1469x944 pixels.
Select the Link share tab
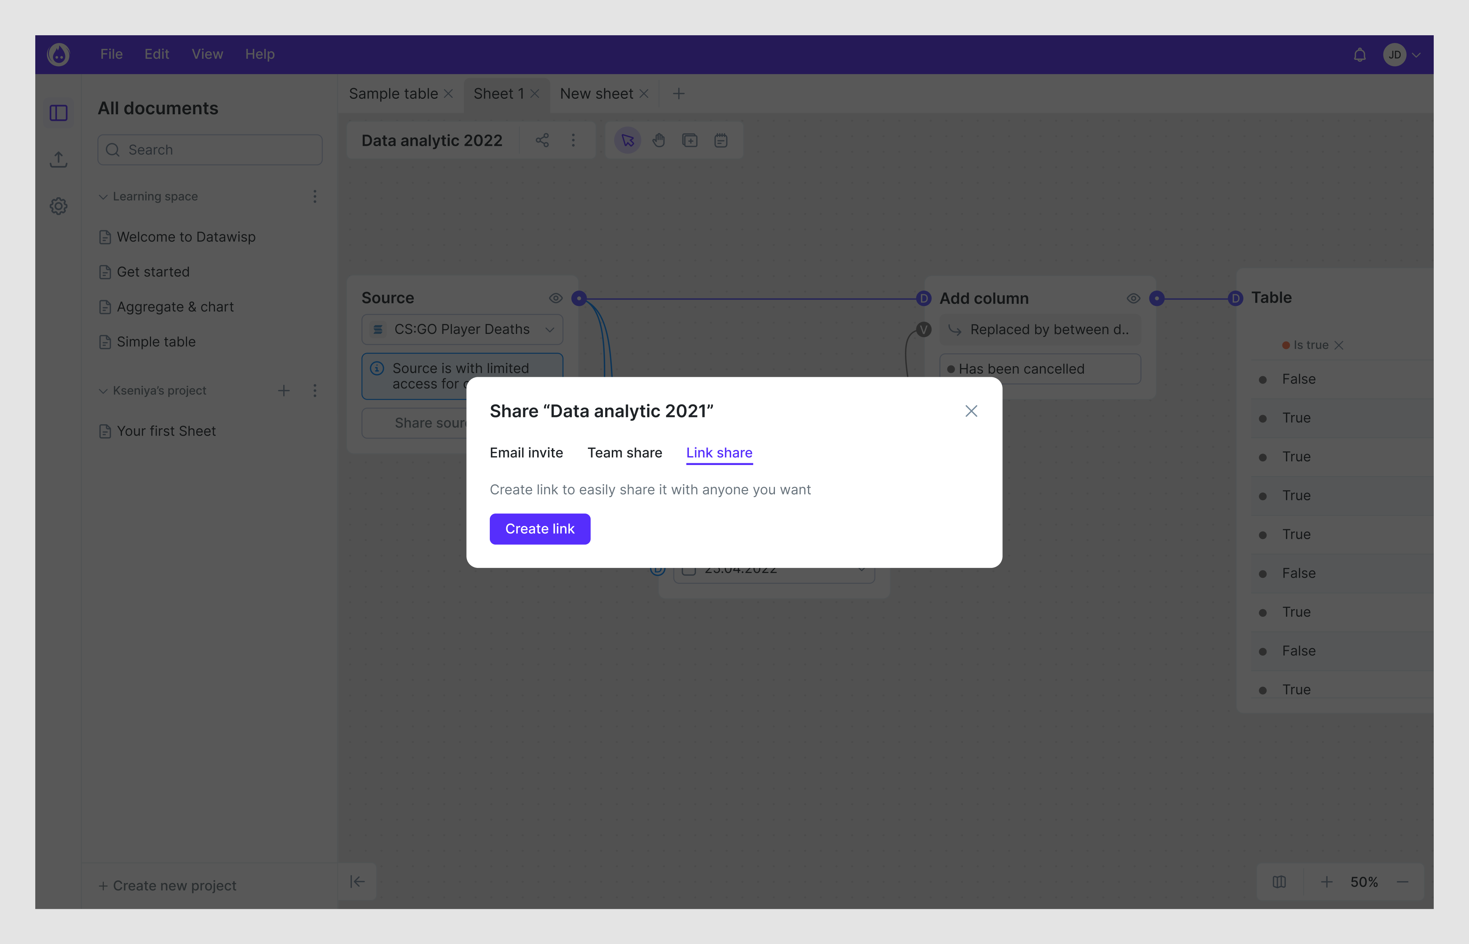click(719, 453)
